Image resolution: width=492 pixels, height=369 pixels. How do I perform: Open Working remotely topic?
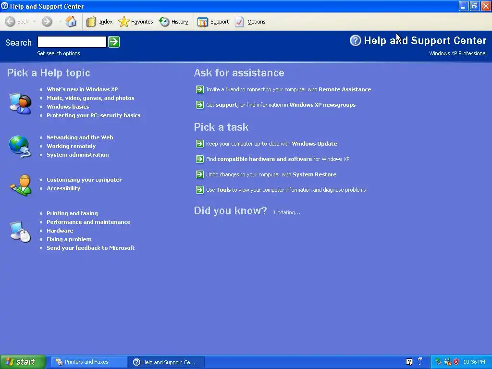coord(71,146)
